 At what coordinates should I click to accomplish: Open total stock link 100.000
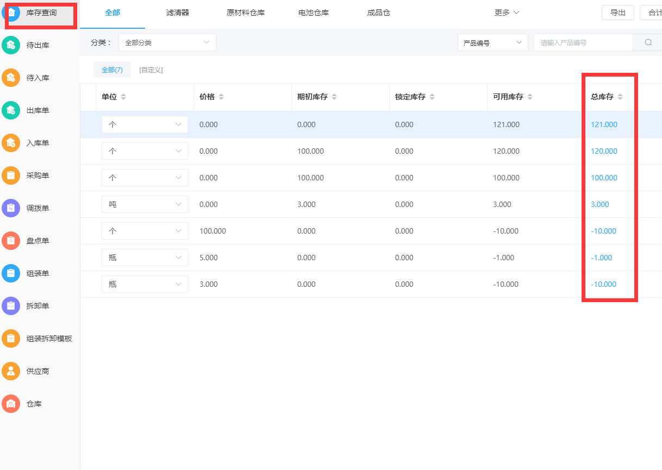tap(604, 178)
